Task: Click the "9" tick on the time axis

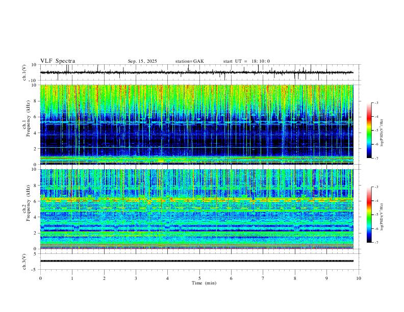Action: 326,278
